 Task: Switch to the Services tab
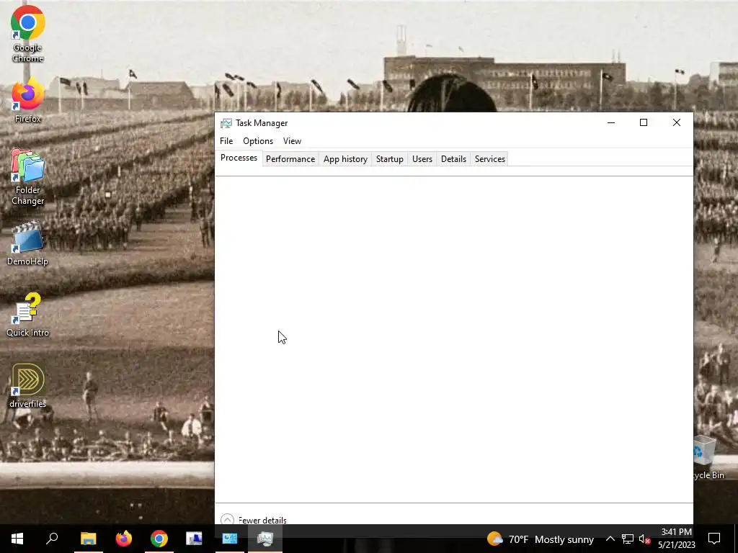point(490,159)
